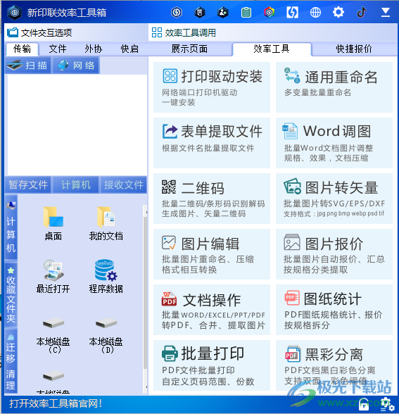Switch to the 传输 tab

23,49
